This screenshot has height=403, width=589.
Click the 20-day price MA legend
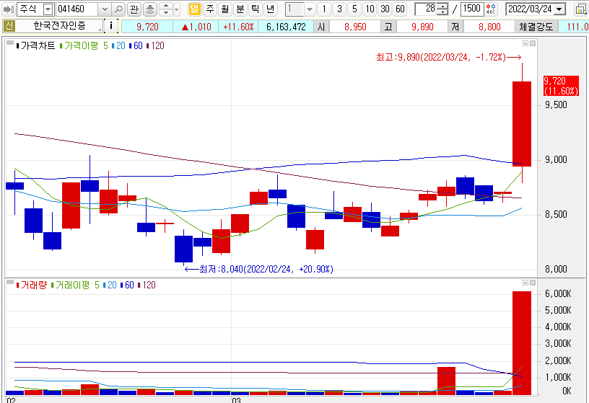coord(118,45)
